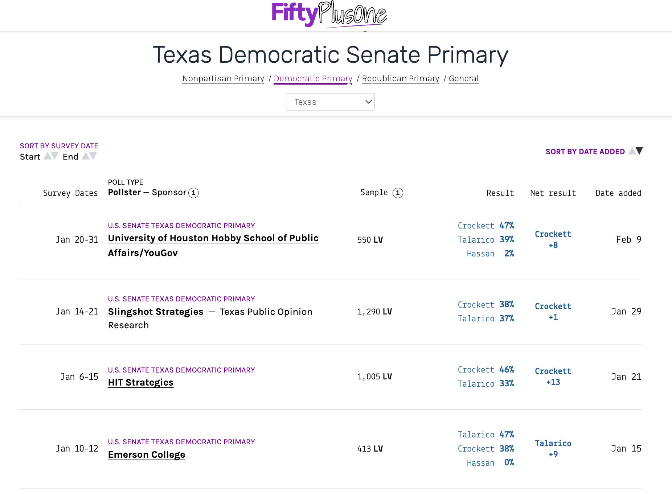Sort End survey date ascending arrow
672x494 pixels.
pos(86,156)
